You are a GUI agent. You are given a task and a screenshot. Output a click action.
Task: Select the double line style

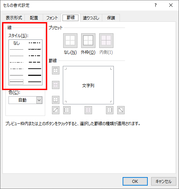click(35, 82)
